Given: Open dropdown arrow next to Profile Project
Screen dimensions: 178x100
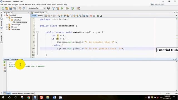Looking at the screenshot, I should tap(75, 8).
